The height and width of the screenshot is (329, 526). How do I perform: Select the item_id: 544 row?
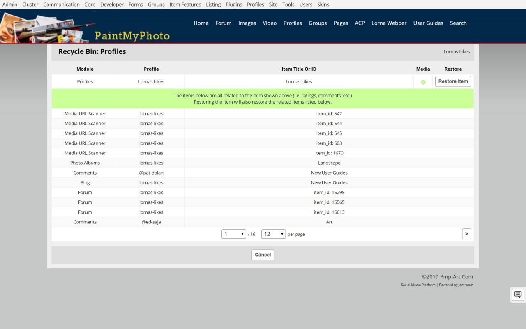pyautogui.click(x=263, y=124)
